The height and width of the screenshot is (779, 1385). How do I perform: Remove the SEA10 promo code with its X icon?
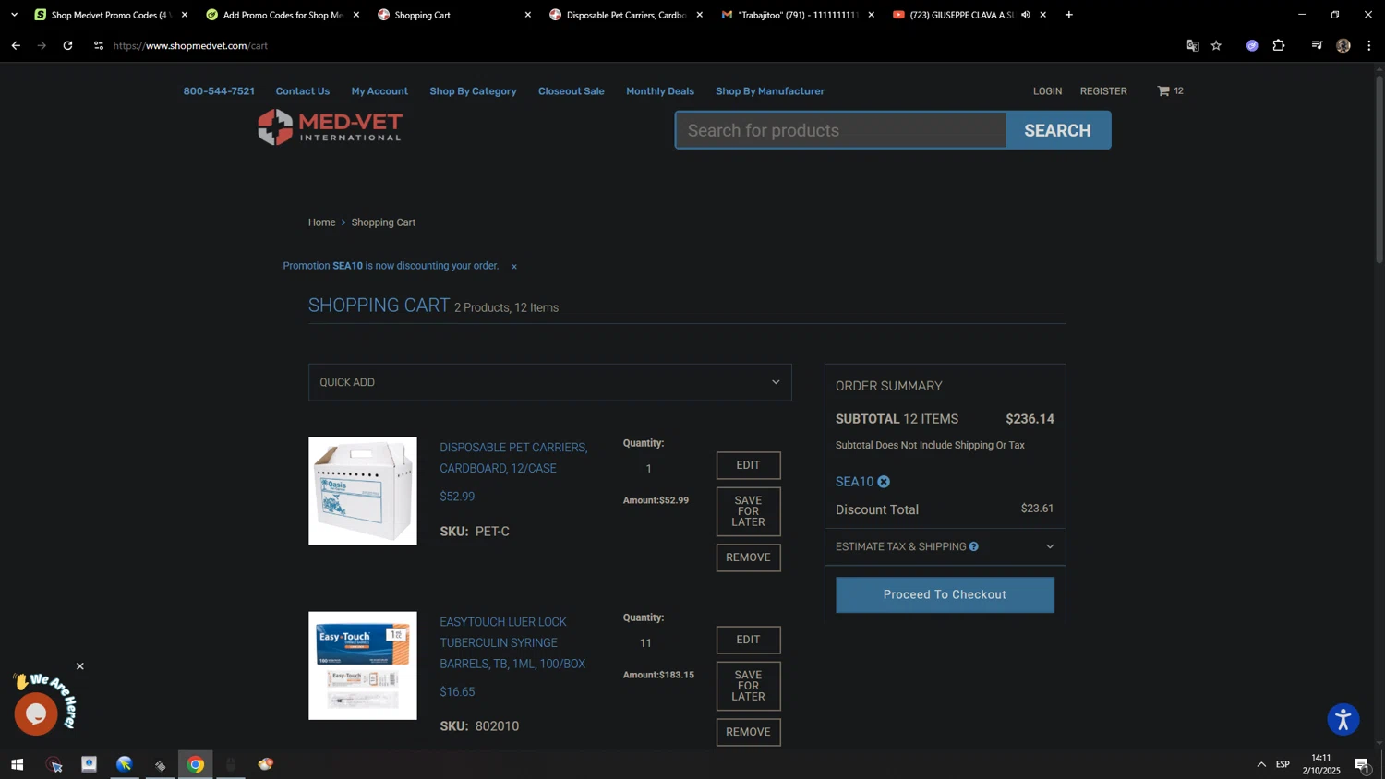click(x=884, y=482)
